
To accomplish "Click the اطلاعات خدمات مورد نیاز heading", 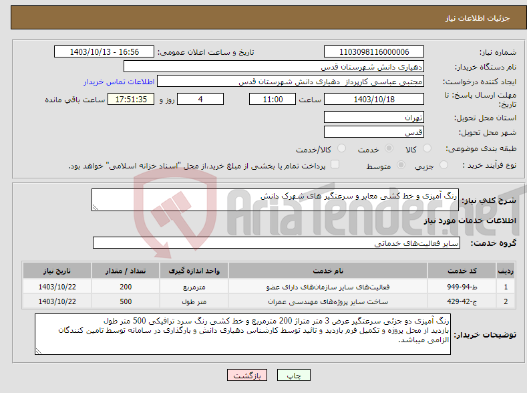I will point(470,221).
